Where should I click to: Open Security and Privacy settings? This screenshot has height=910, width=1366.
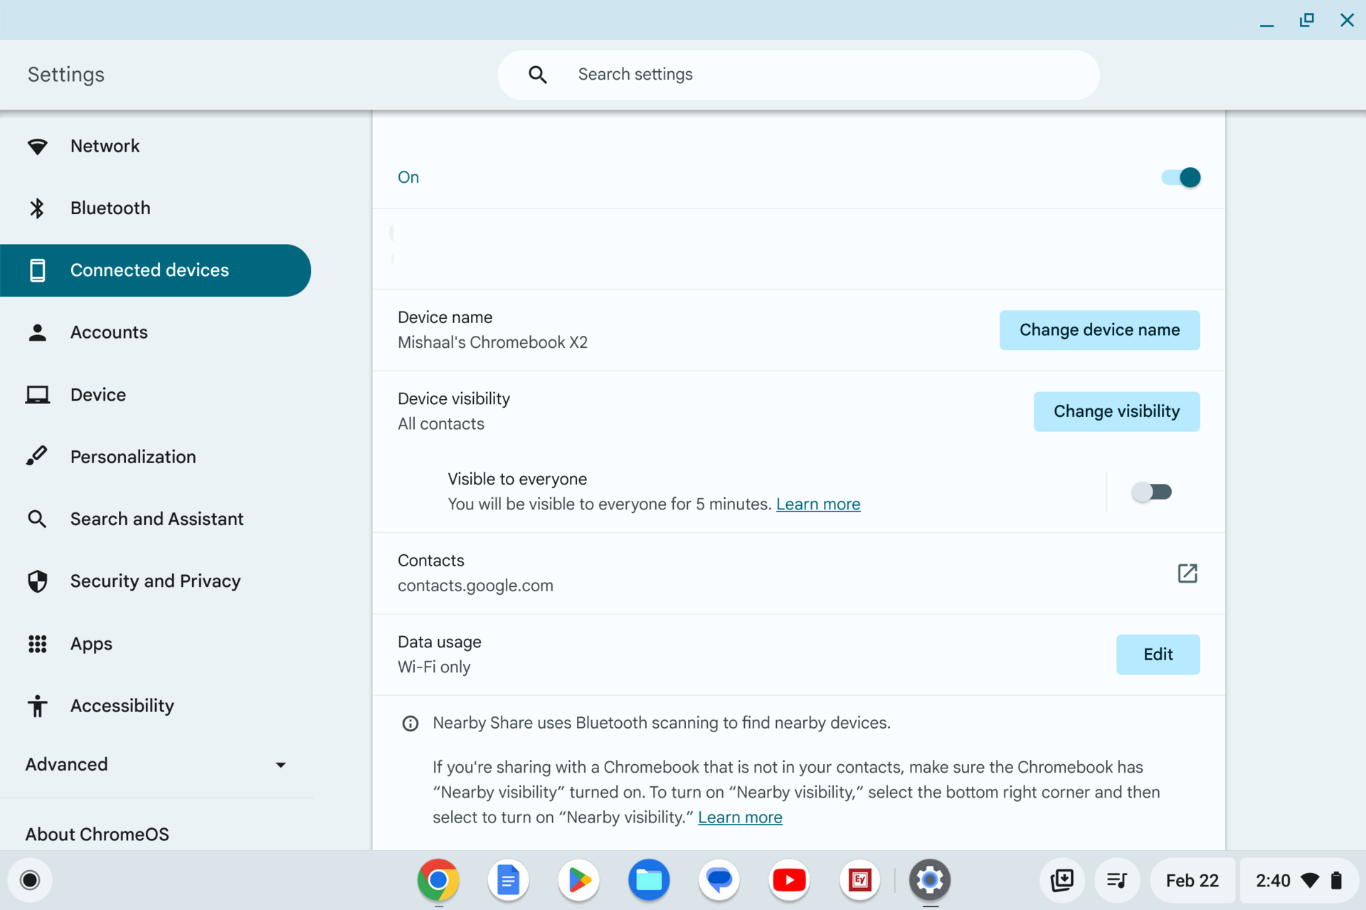pyautogui.click(x=155, y=581)
